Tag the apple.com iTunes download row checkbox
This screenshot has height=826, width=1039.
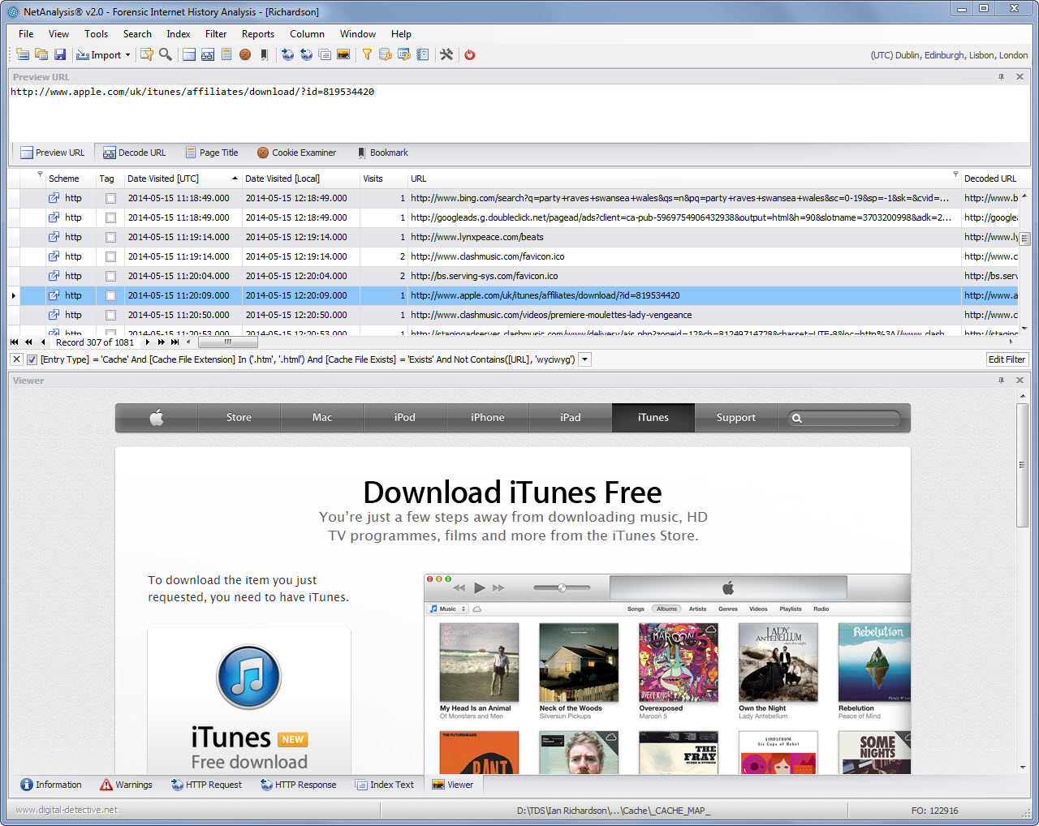(x=110, y=295)
